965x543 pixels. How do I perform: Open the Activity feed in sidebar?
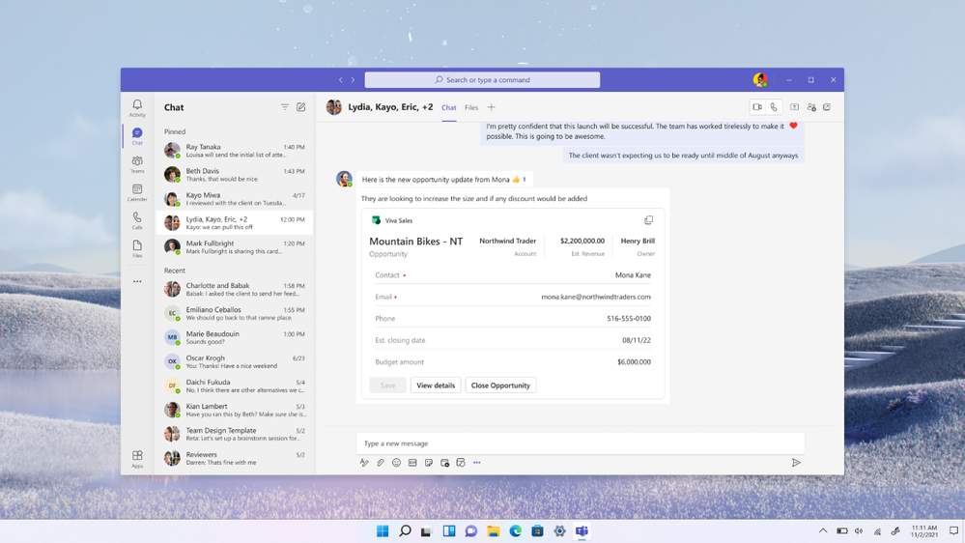(x=137, y=108)
